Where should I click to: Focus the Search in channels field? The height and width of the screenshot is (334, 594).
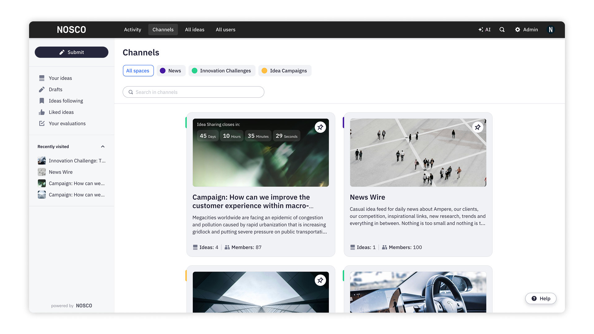[x=193, y=92]
